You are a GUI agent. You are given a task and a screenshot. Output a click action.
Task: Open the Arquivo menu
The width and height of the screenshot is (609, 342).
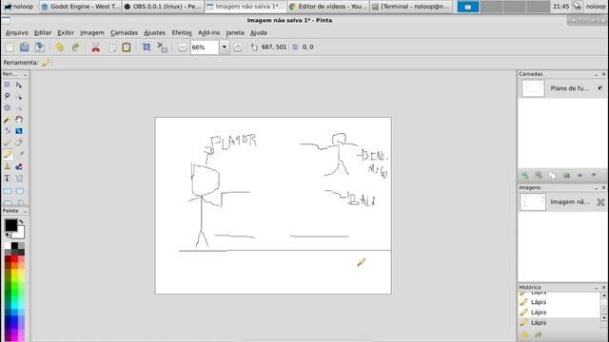[x=17, y=33]
